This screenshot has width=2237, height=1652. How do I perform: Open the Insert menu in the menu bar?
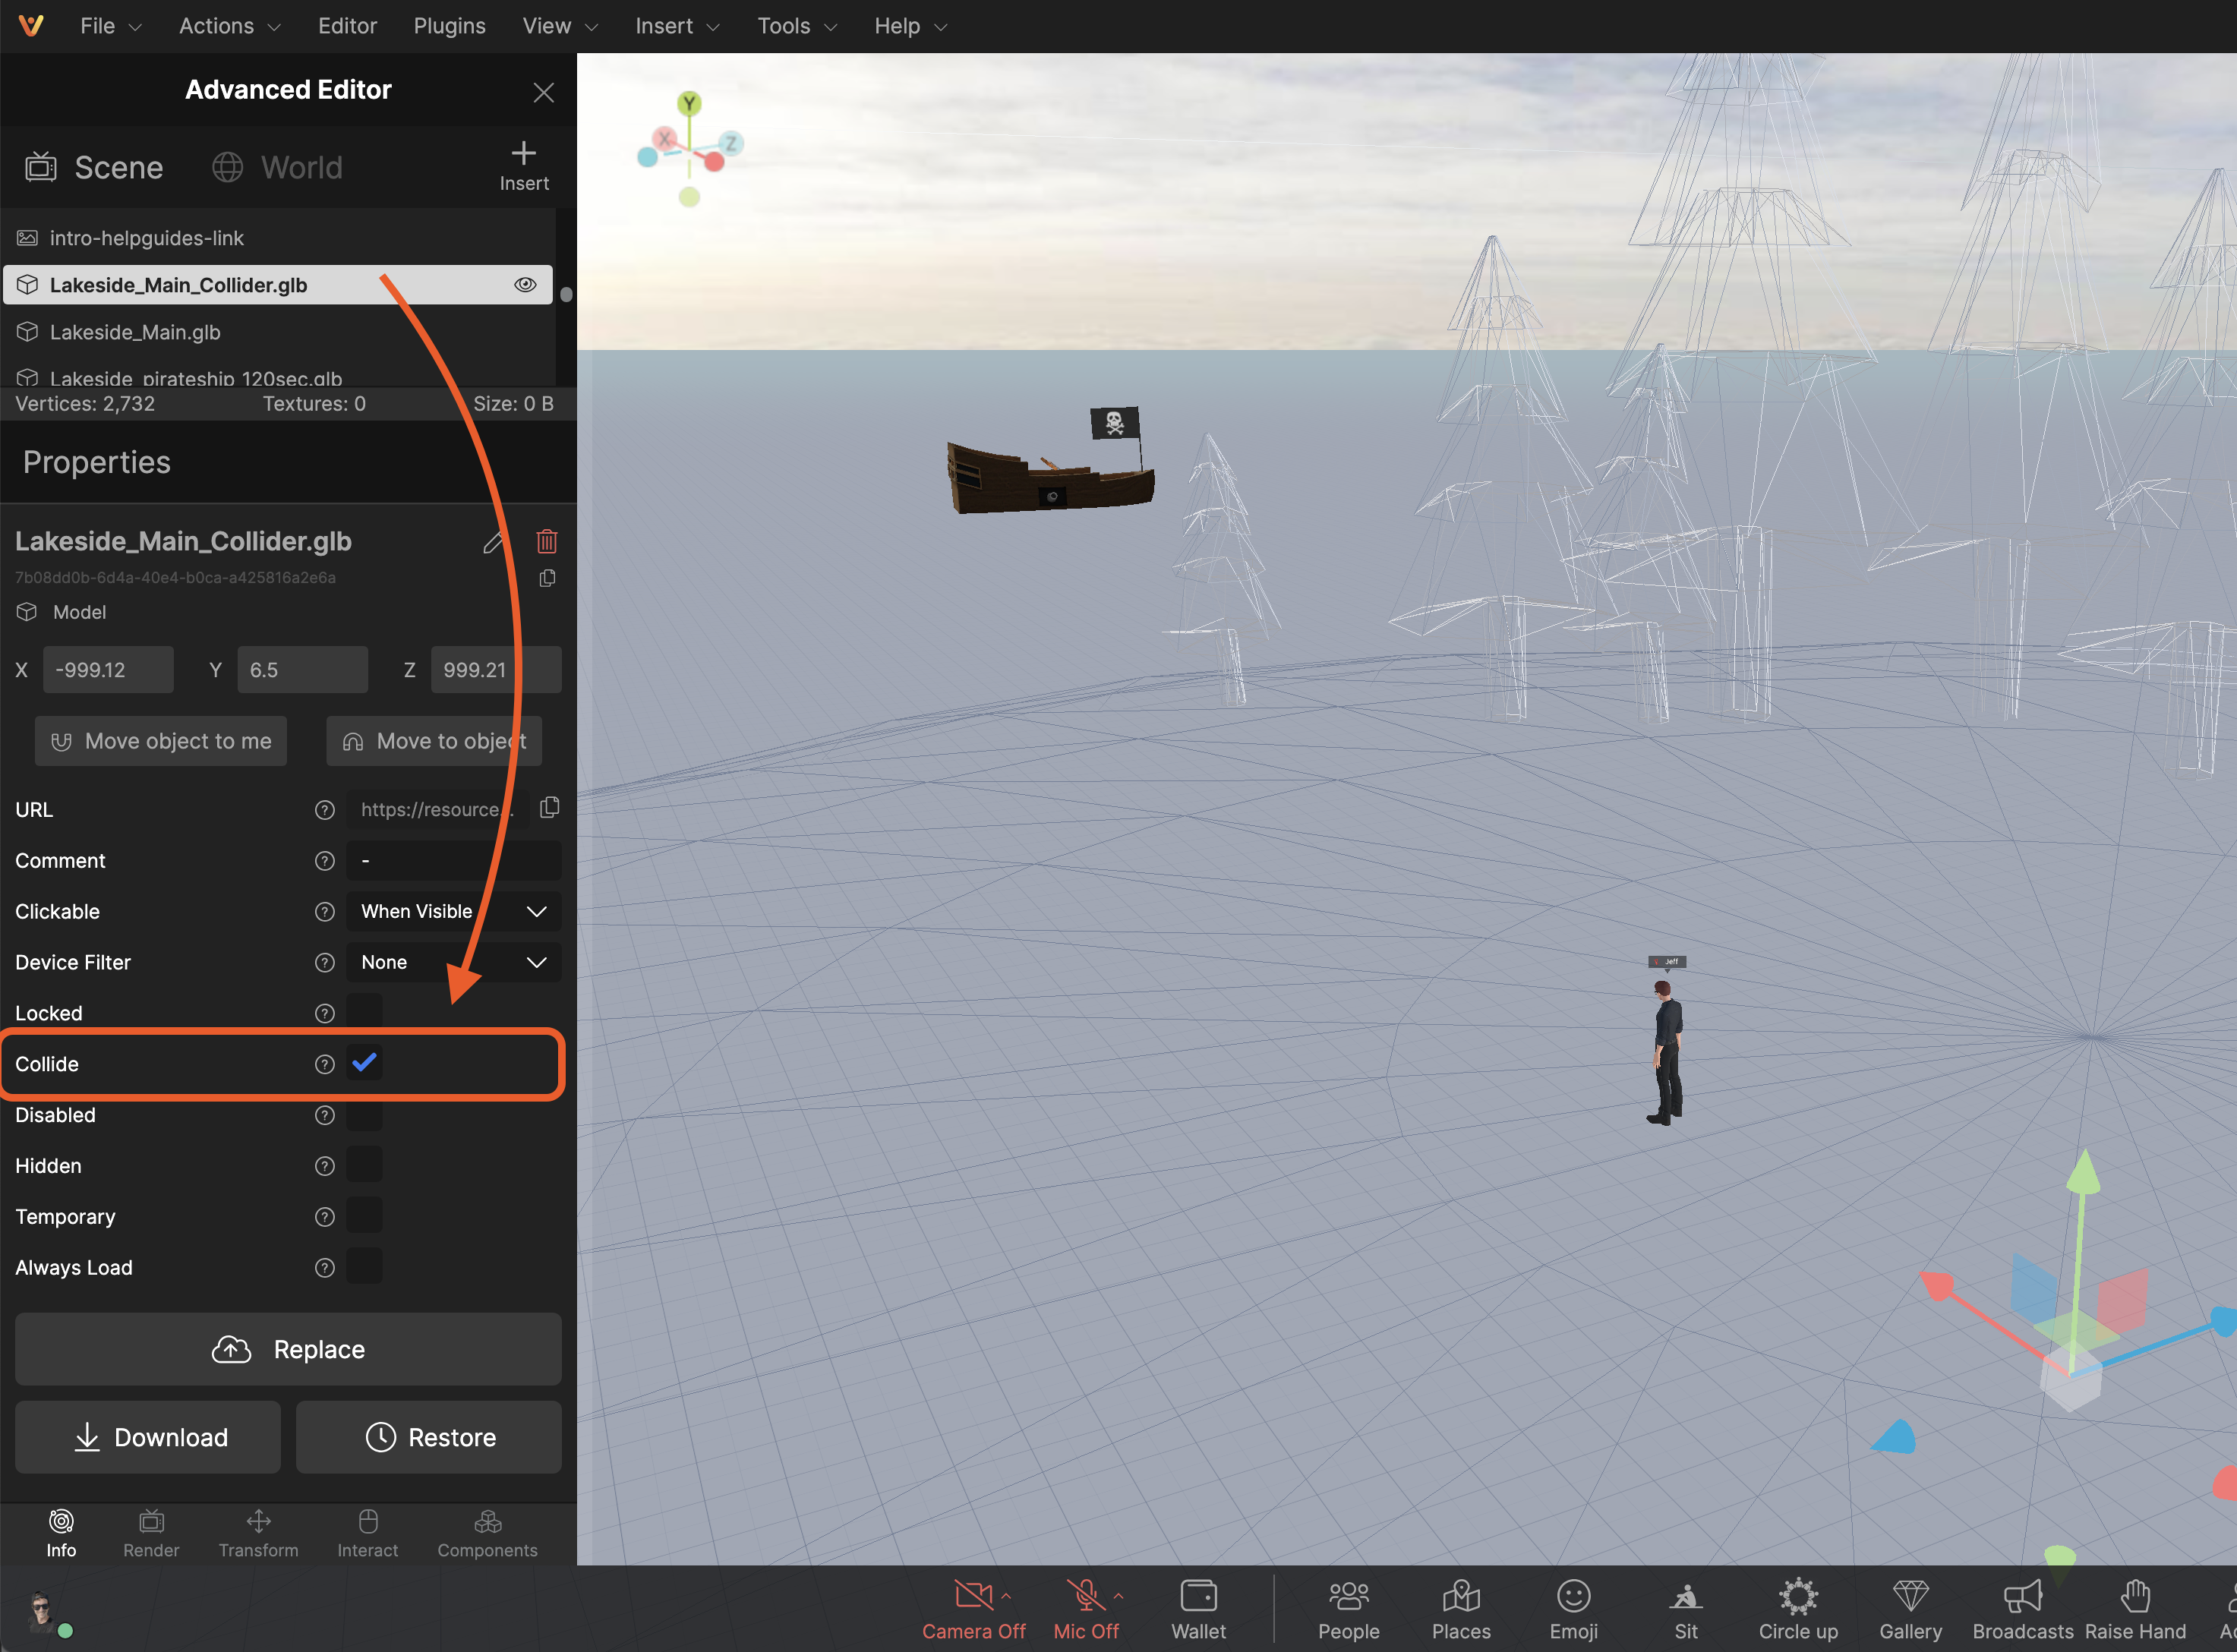point(677,26)
